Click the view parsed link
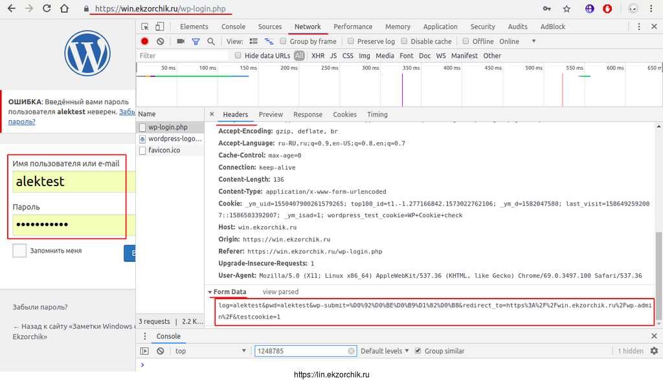 (x=280, y=292)
